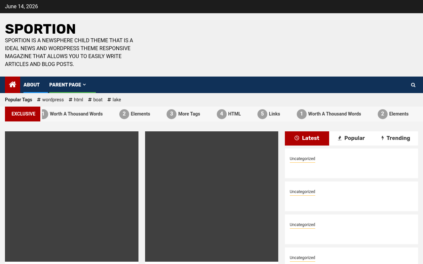Open the Links post in the ticker
Image resolution: width=423 pixels, height=264 pixels.
point(269,114)
